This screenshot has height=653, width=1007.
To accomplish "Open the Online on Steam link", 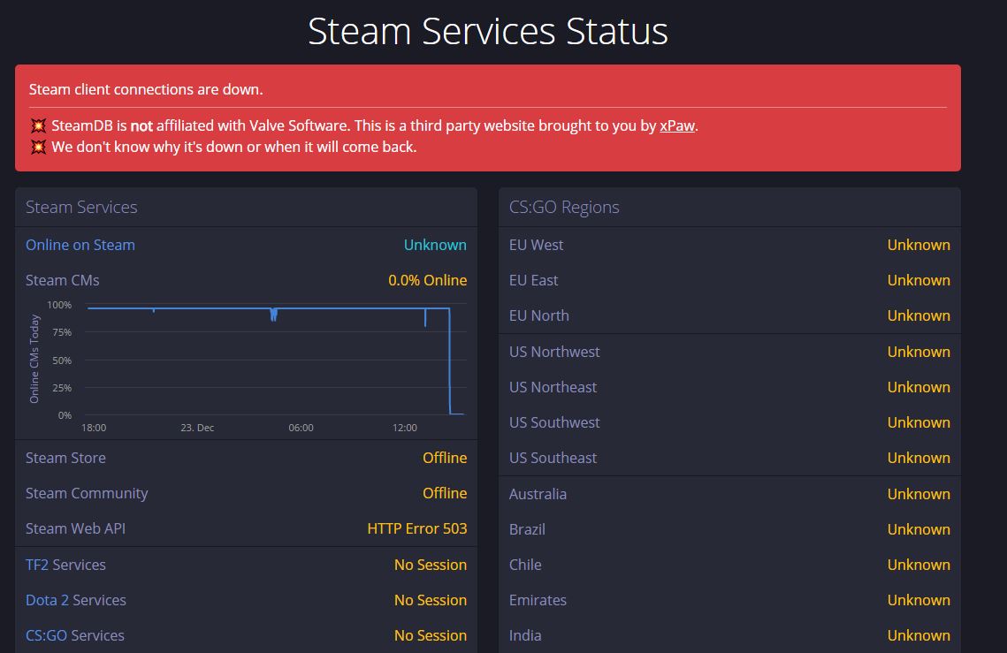I will point(80,246).
